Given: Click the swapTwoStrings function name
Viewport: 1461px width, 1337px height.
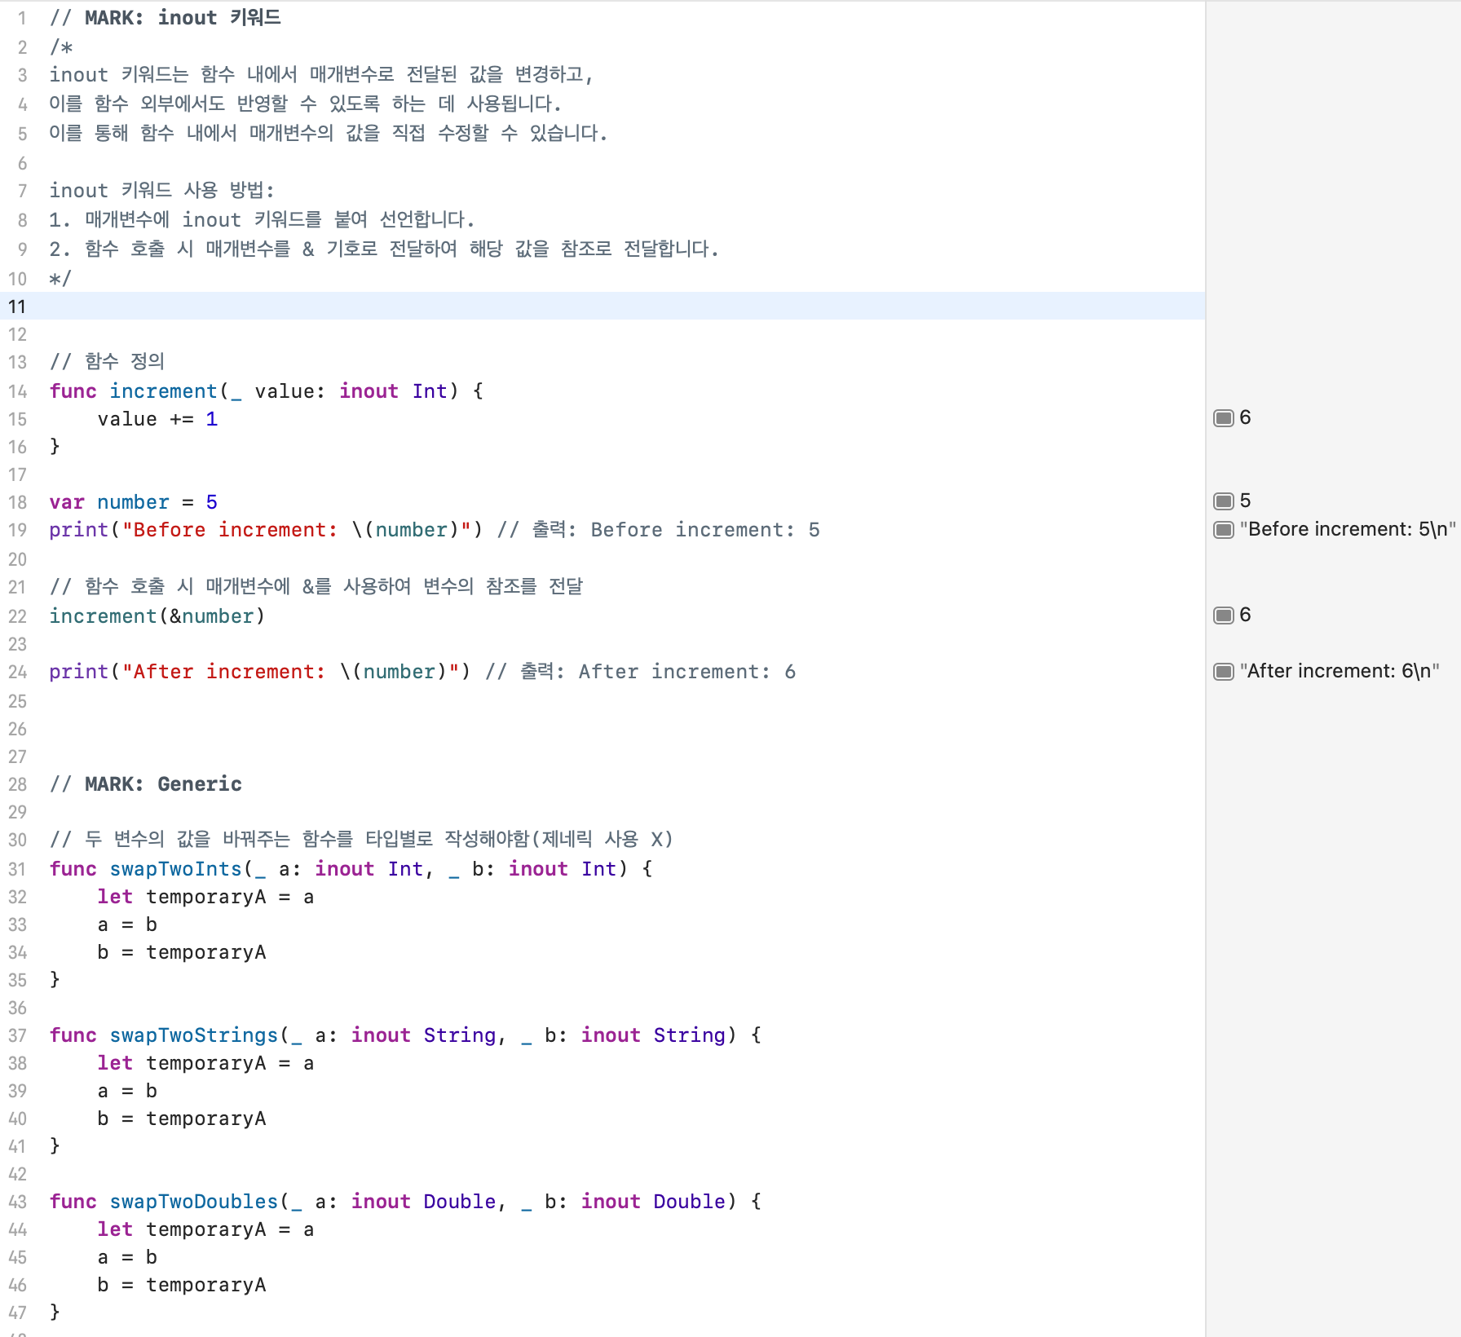Looking at the screenshot, I should coord(194,1035).
